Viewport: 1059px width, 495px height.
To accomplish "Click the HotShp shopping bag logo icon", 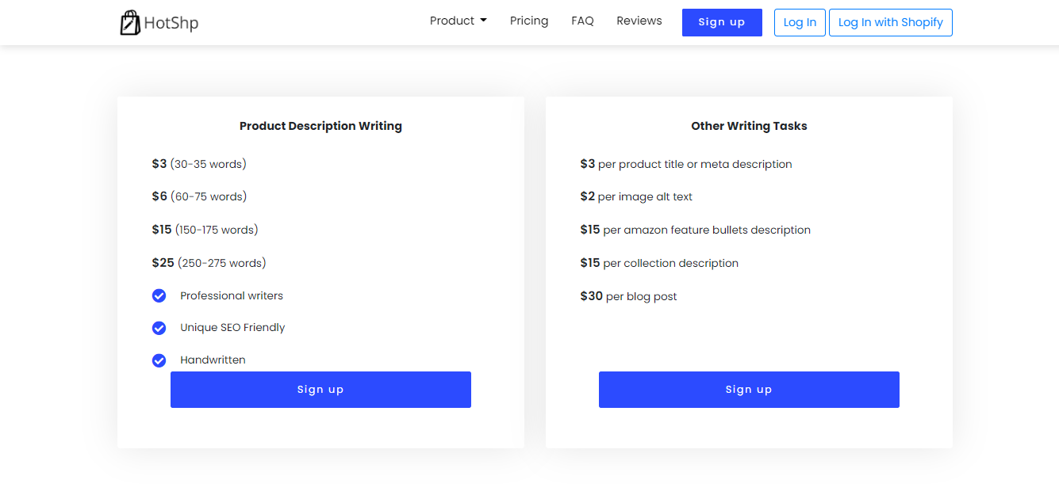I will click(129, 23).
